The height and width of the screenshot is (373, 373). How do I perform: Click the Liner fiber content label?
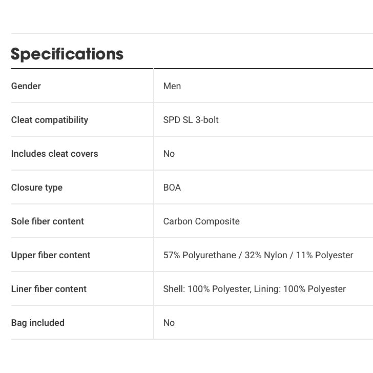pyautogui.click(x=49, y=289)
